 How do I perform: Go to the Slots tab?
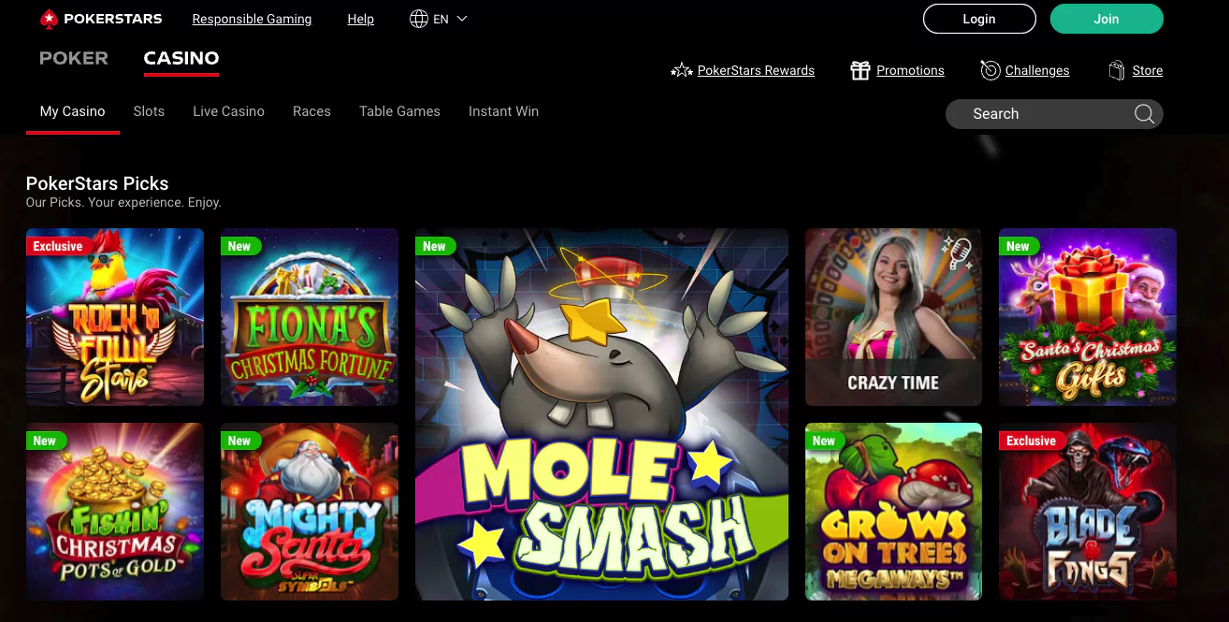pos(149,111)
